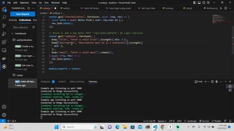
Task: Open the Search view in activity bar
Action: pos(4,17)
